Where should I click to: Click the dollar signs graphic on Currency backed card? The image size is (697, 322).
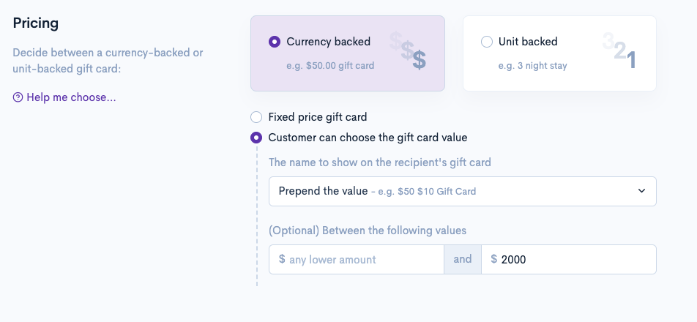coord(409,51)
